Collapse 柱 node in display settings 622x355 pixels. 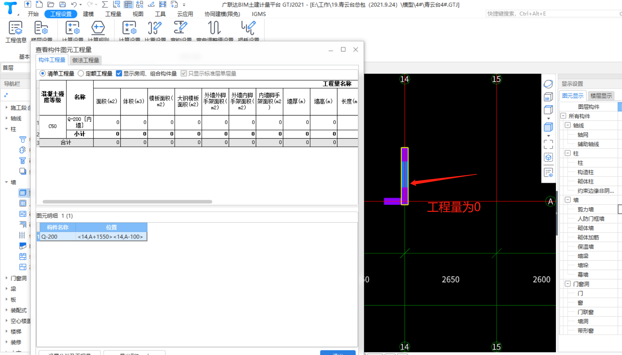pos(568,153)
